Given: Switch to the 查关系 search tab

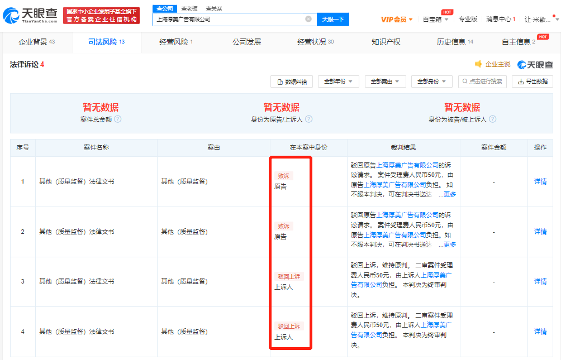Looking at the screenshot, I should pos(214,8).
